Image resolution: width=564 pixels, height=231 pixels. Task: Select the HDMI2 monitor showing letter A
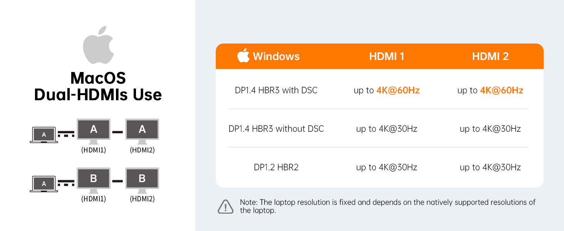click(x=142, y=130)
